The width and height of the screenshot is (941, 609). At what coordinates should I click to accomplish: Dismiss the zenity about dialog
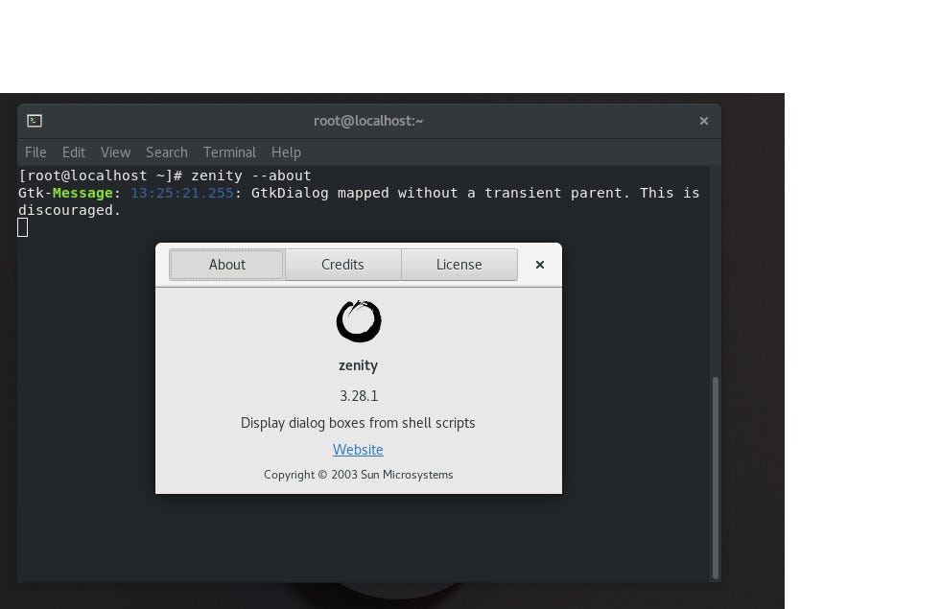(x=539, y=264)
